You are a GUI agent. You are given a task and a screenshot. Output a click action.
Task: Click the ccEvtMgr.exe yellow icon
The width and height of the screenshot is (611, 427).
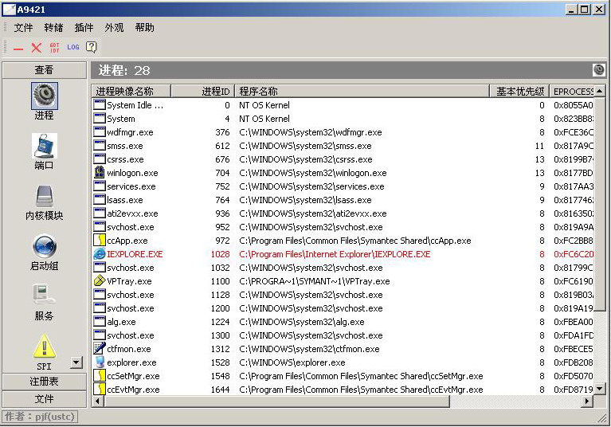pos(100,390)
